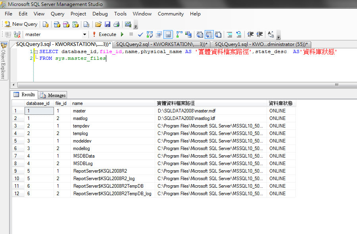Click Comment Out Selected Lines icon

pyautogui.click(x=230, y=34)
